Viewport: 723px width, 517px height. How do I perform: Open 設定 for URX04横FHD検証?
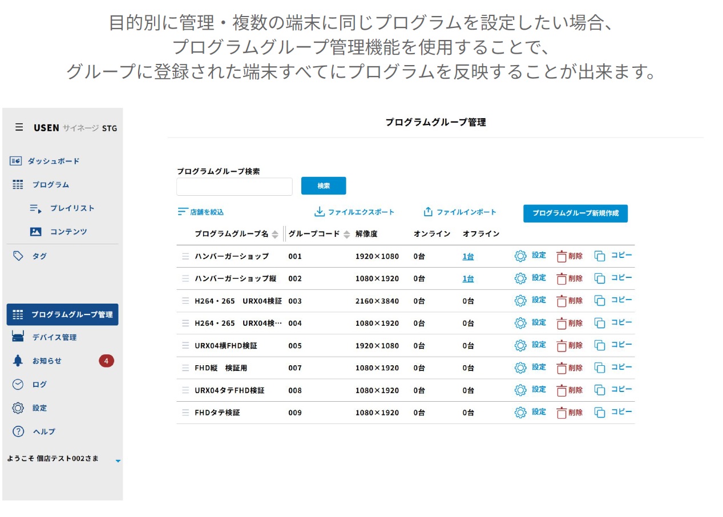530,345
